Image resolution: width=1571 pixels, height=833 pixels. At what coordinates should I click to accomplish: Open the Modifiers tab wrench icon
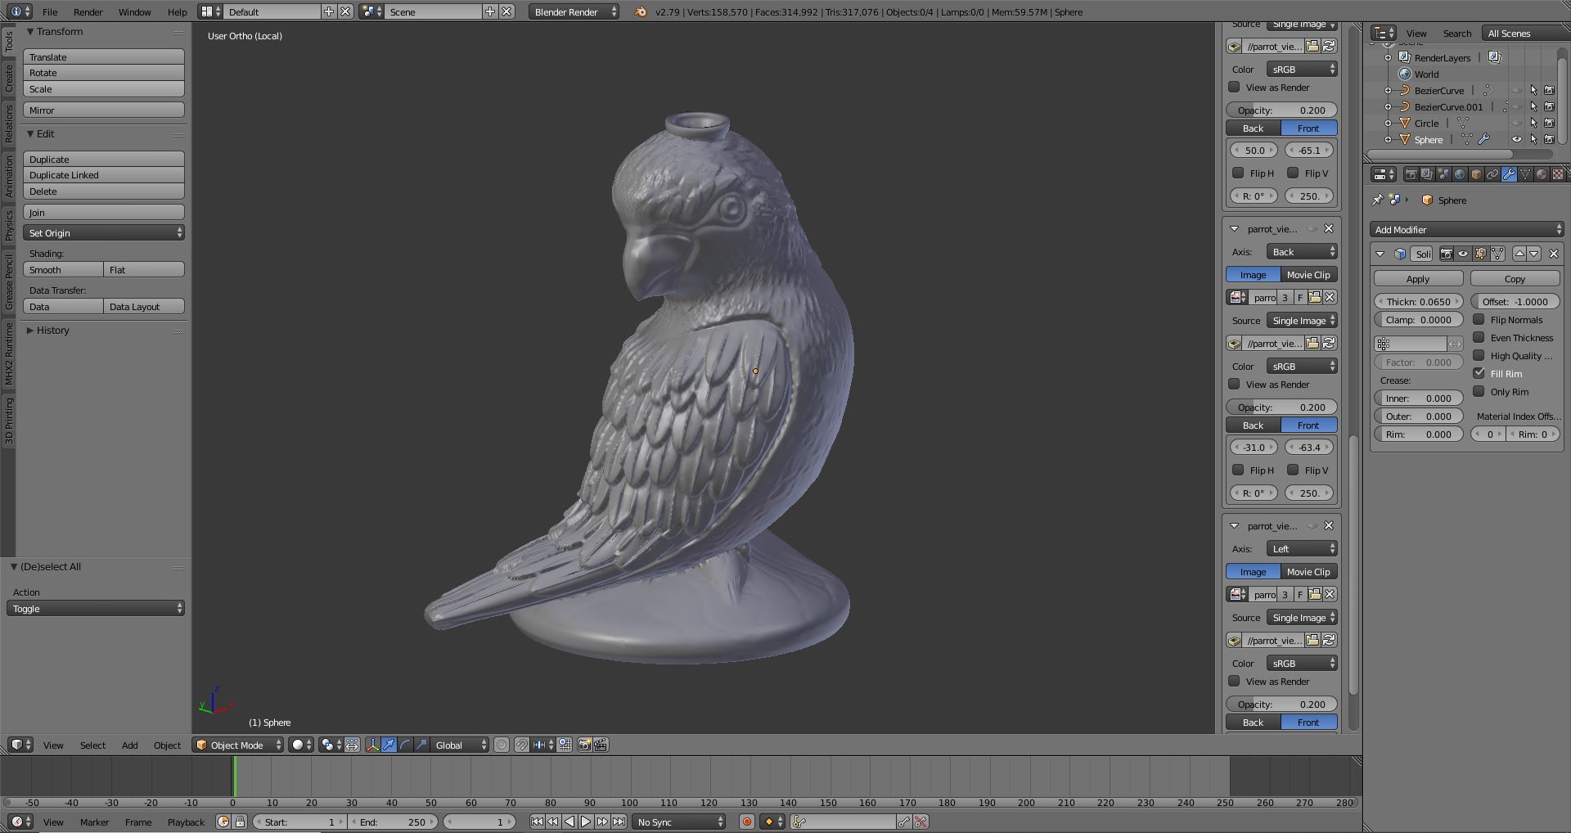[1509, 174]
